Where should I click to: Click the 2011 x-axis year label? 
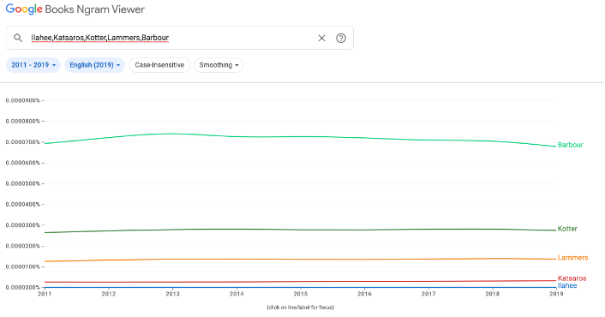[x=45, y=294]
